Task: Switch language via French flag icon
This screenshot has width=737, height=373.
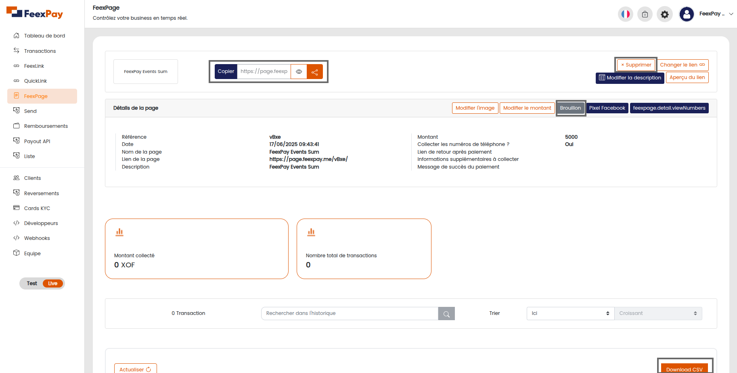Action: click(626, 14)
